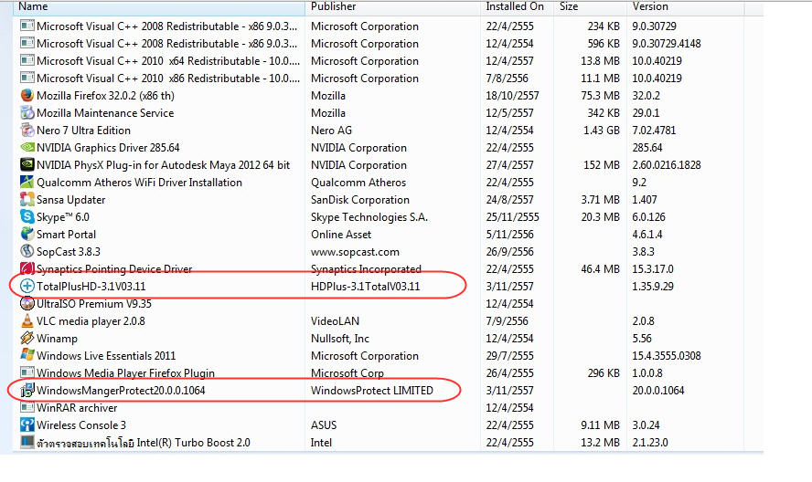Sort by the Installed On column

point(518,7)
